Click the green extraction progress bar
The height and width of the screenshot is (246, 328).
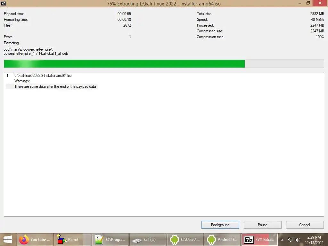point(164,64)
